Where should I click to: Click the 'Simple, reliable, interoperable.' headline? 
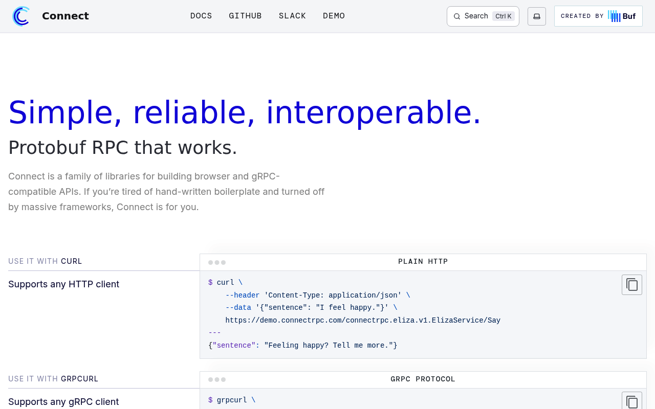coord(245,112)
